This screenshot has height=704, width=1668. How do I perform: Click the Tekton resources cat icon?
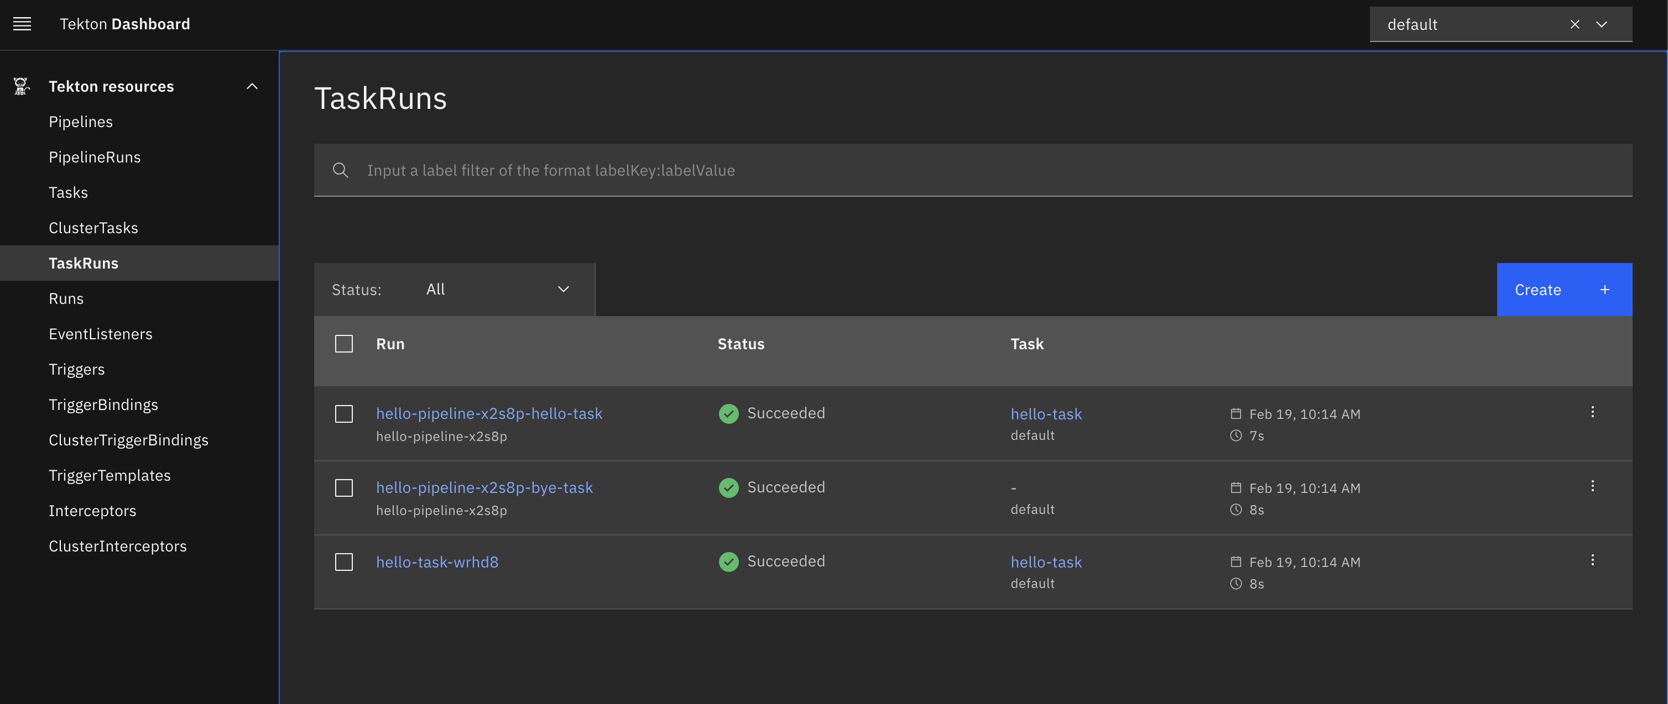coord(22,86)
